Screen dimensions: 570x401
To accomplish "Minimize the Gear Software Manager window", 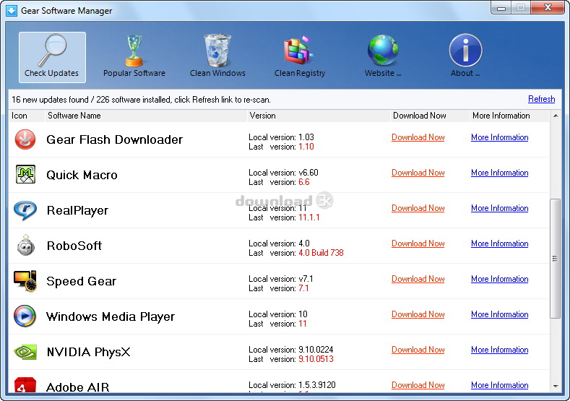I will click(x=501, y=8).
